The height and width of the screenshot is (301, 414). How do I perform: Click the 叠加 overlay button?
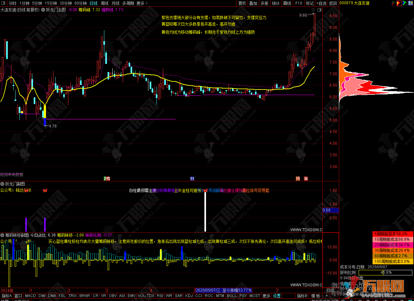[x=253, y=3]
